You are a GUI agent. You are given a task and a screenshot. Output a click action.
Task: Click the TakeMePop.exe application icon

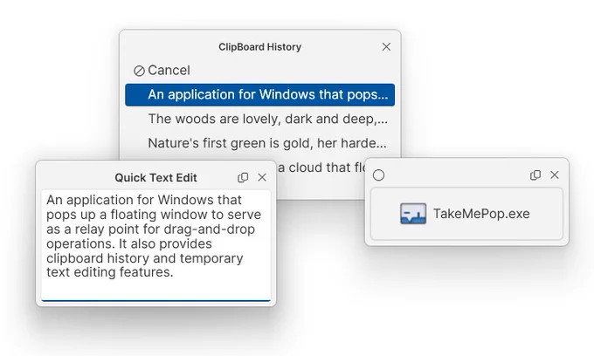pos(413,214)
